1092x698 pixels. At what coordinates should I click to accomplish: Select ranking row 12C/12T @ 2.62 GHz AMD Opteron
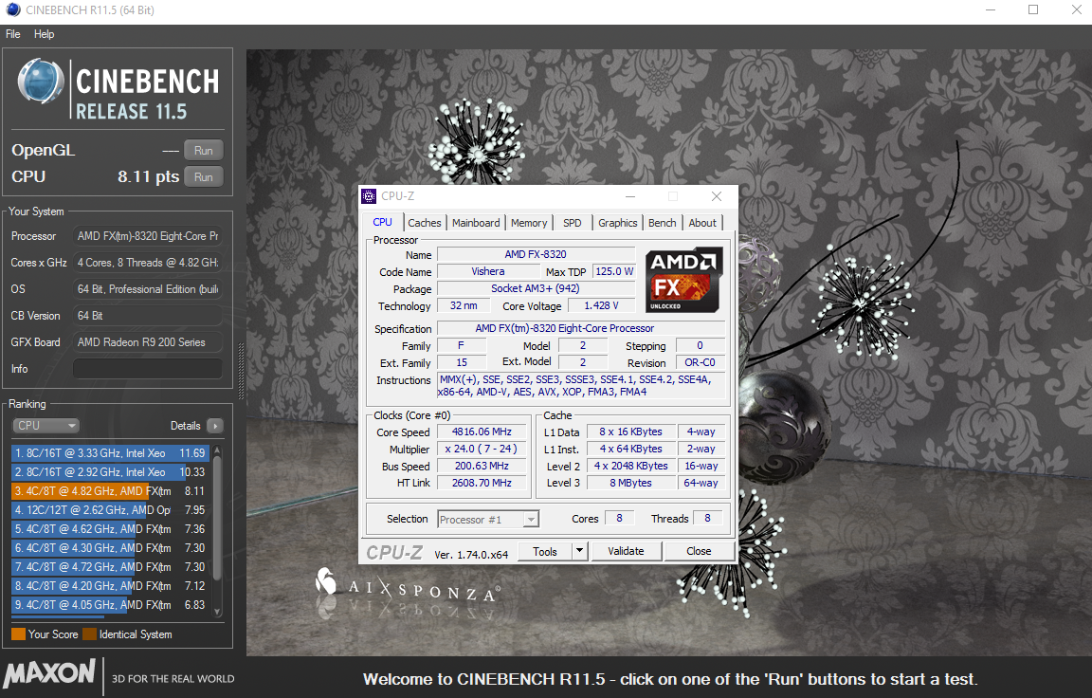pyautogui.click(x=110, y=510)
